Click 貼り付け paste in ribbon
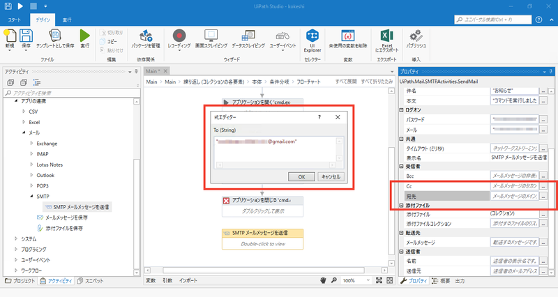The width and height of the screenshot is (558, 297). pyautogui.click(x=112, y=50)
